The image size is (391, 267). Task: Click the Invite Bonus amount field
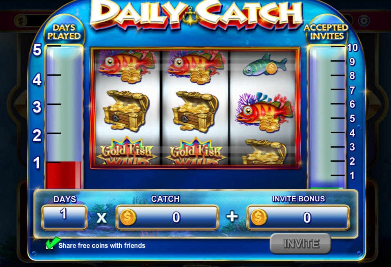(298, 217)
